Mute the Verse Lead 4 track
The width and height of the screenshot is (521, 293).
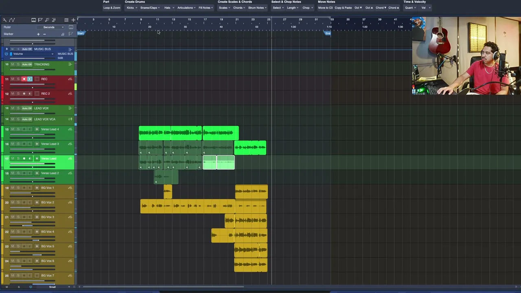coord(12,129)
